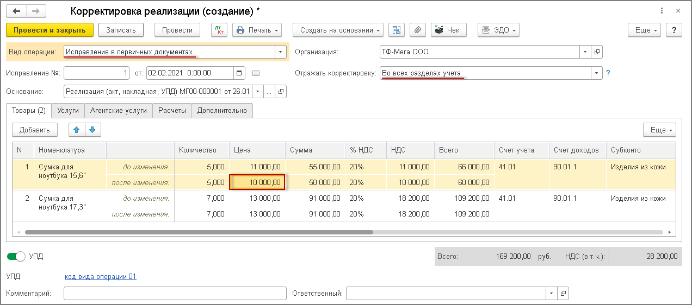Screen dimensions: 692x305
Task: Open table Еще menu
Action: (x=660, y=130)
